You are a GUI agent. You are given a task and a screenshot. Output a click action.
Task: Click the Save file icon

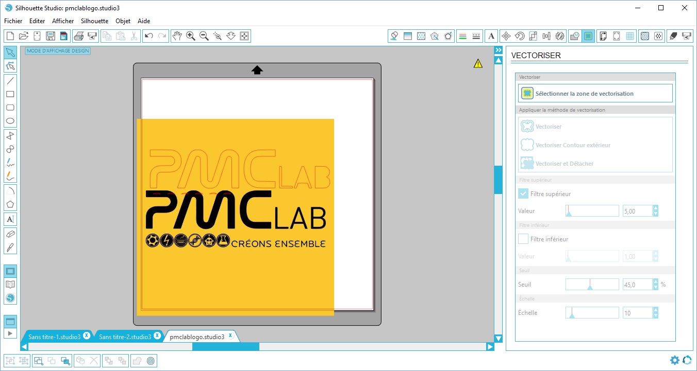coord(51,36)
